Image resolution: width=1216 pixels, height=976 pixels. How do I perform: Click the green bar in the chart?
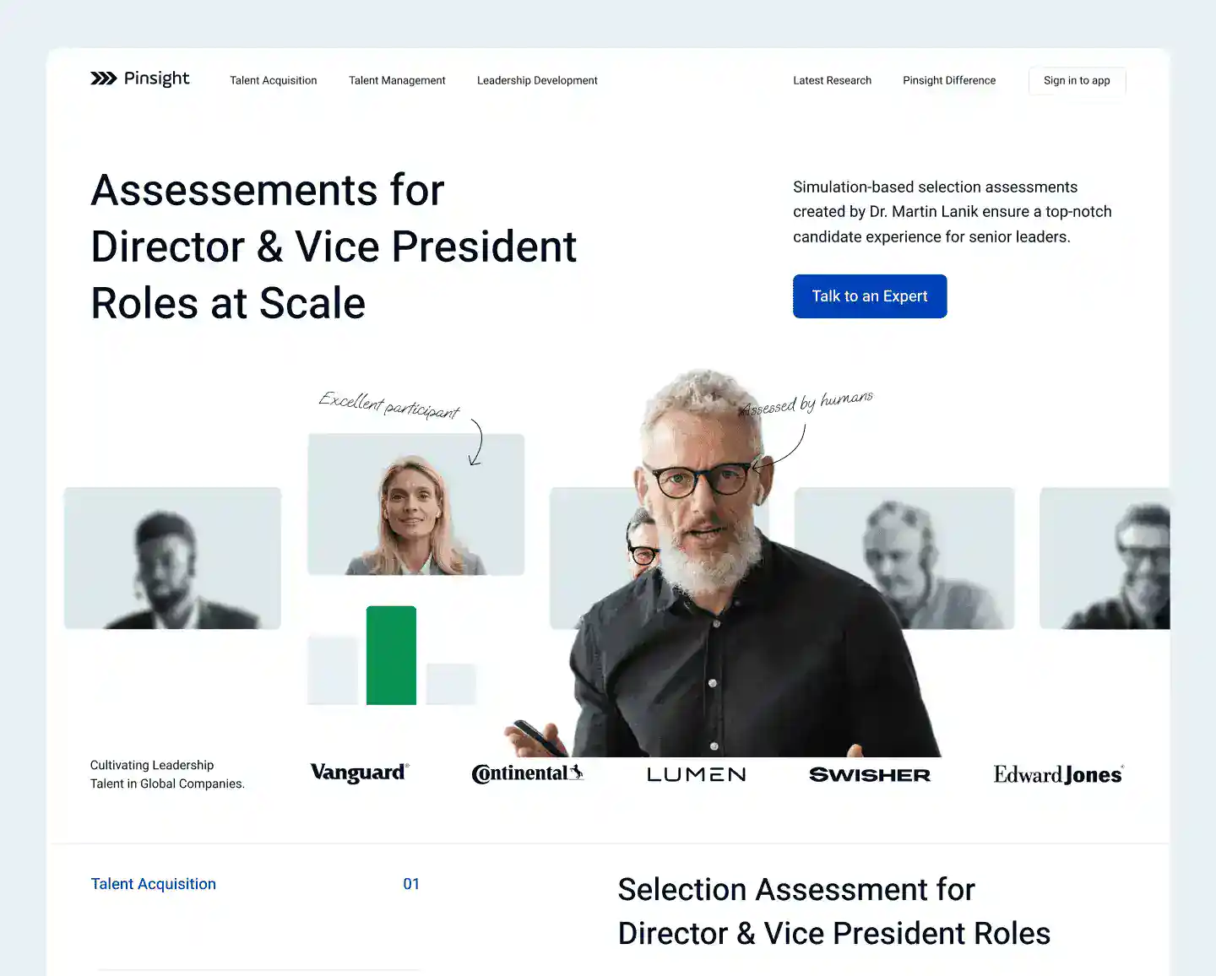(x=391, y=655)
